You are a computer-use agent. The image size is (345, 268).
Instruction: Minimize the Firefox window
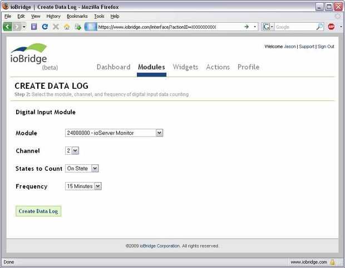(319, 7)
